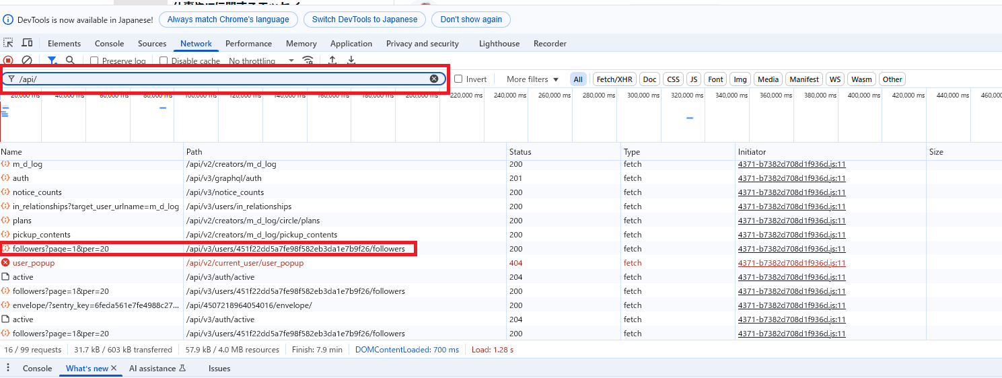
Task: Clear the network log
Action: coord(27,61)
